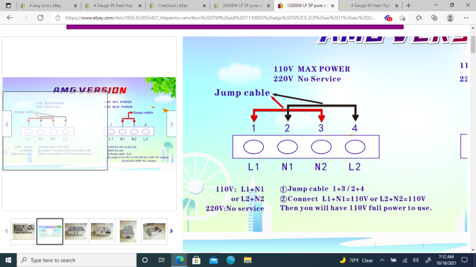
Task: Open the tab actions menu icon
Action: 8,5
